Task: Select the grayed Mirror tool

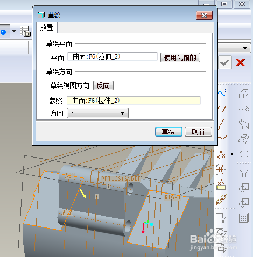Action: click(x=244, y=173)
